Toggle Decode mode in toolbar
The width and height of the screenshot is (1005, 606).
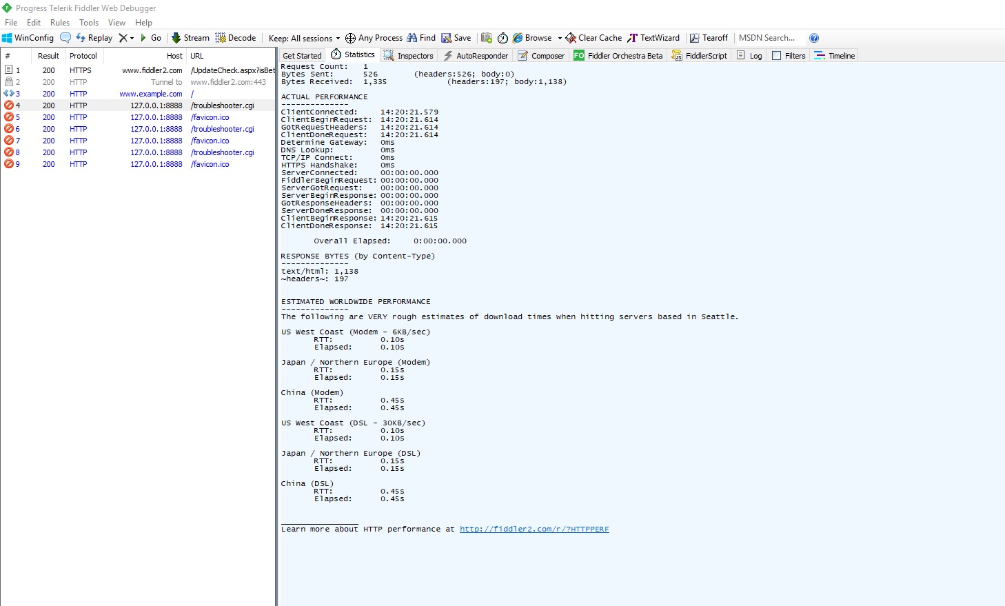[x=236, y=38]
